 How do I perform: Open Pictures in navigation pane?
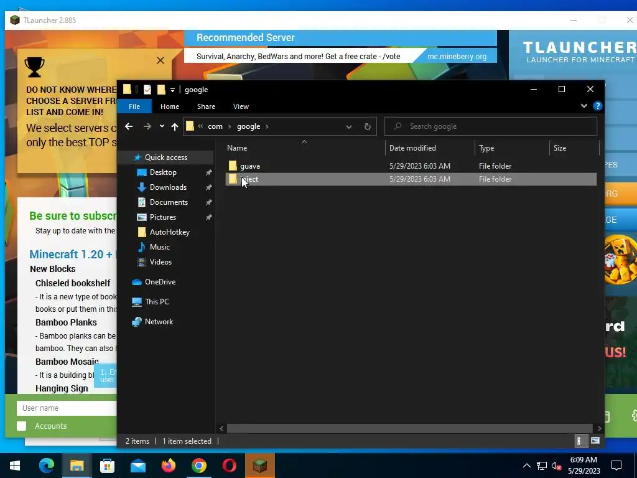(162, 217)
